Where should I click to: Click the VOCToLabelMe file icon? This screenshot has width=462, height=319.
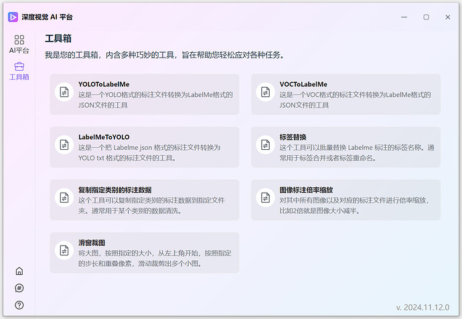coord(265,92)
